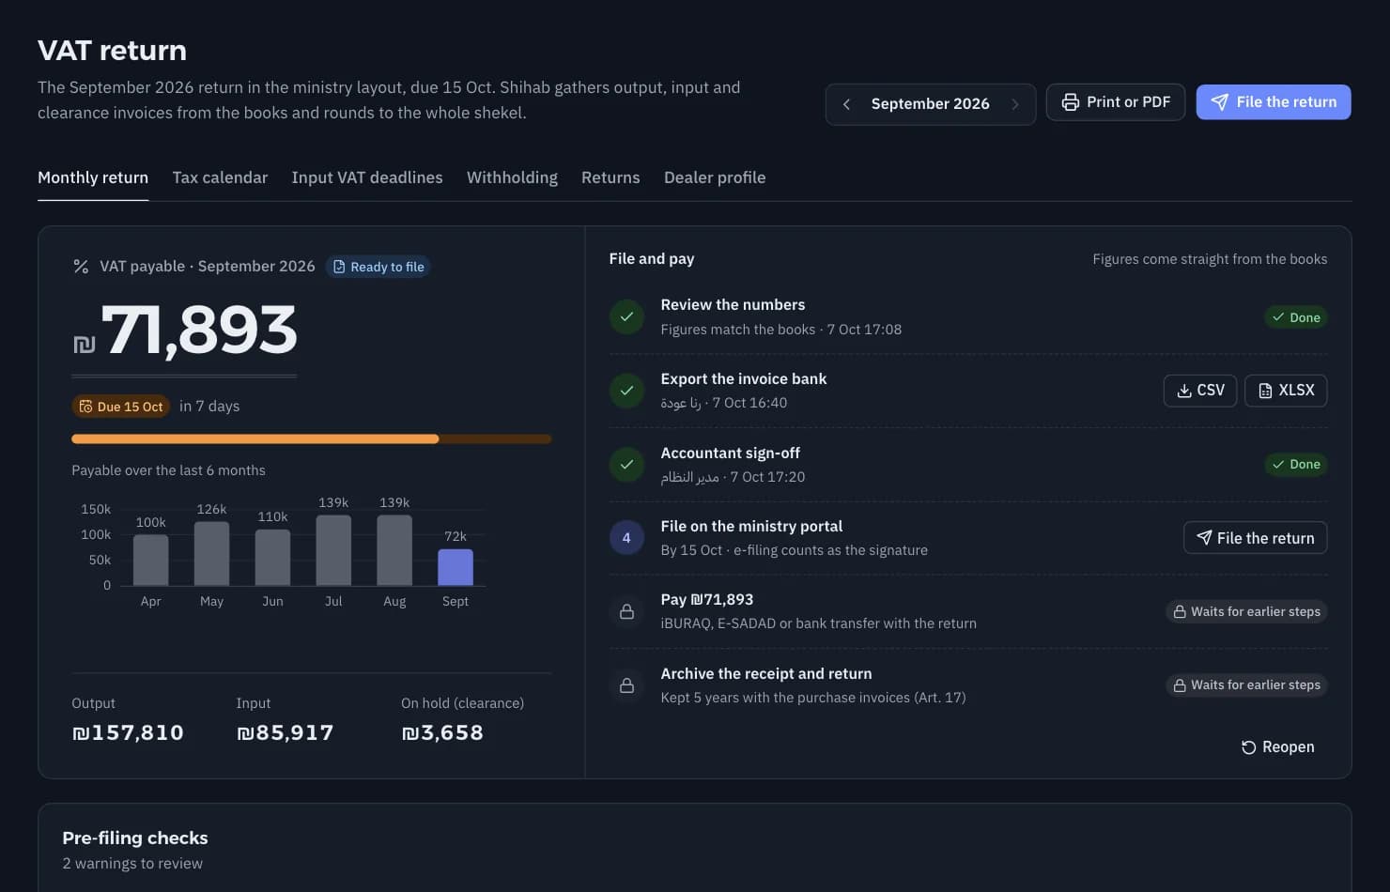This screenshot has width=1390, height=892.
Task: Open the Input VAT deadlines tab
Action: (367, 177)
